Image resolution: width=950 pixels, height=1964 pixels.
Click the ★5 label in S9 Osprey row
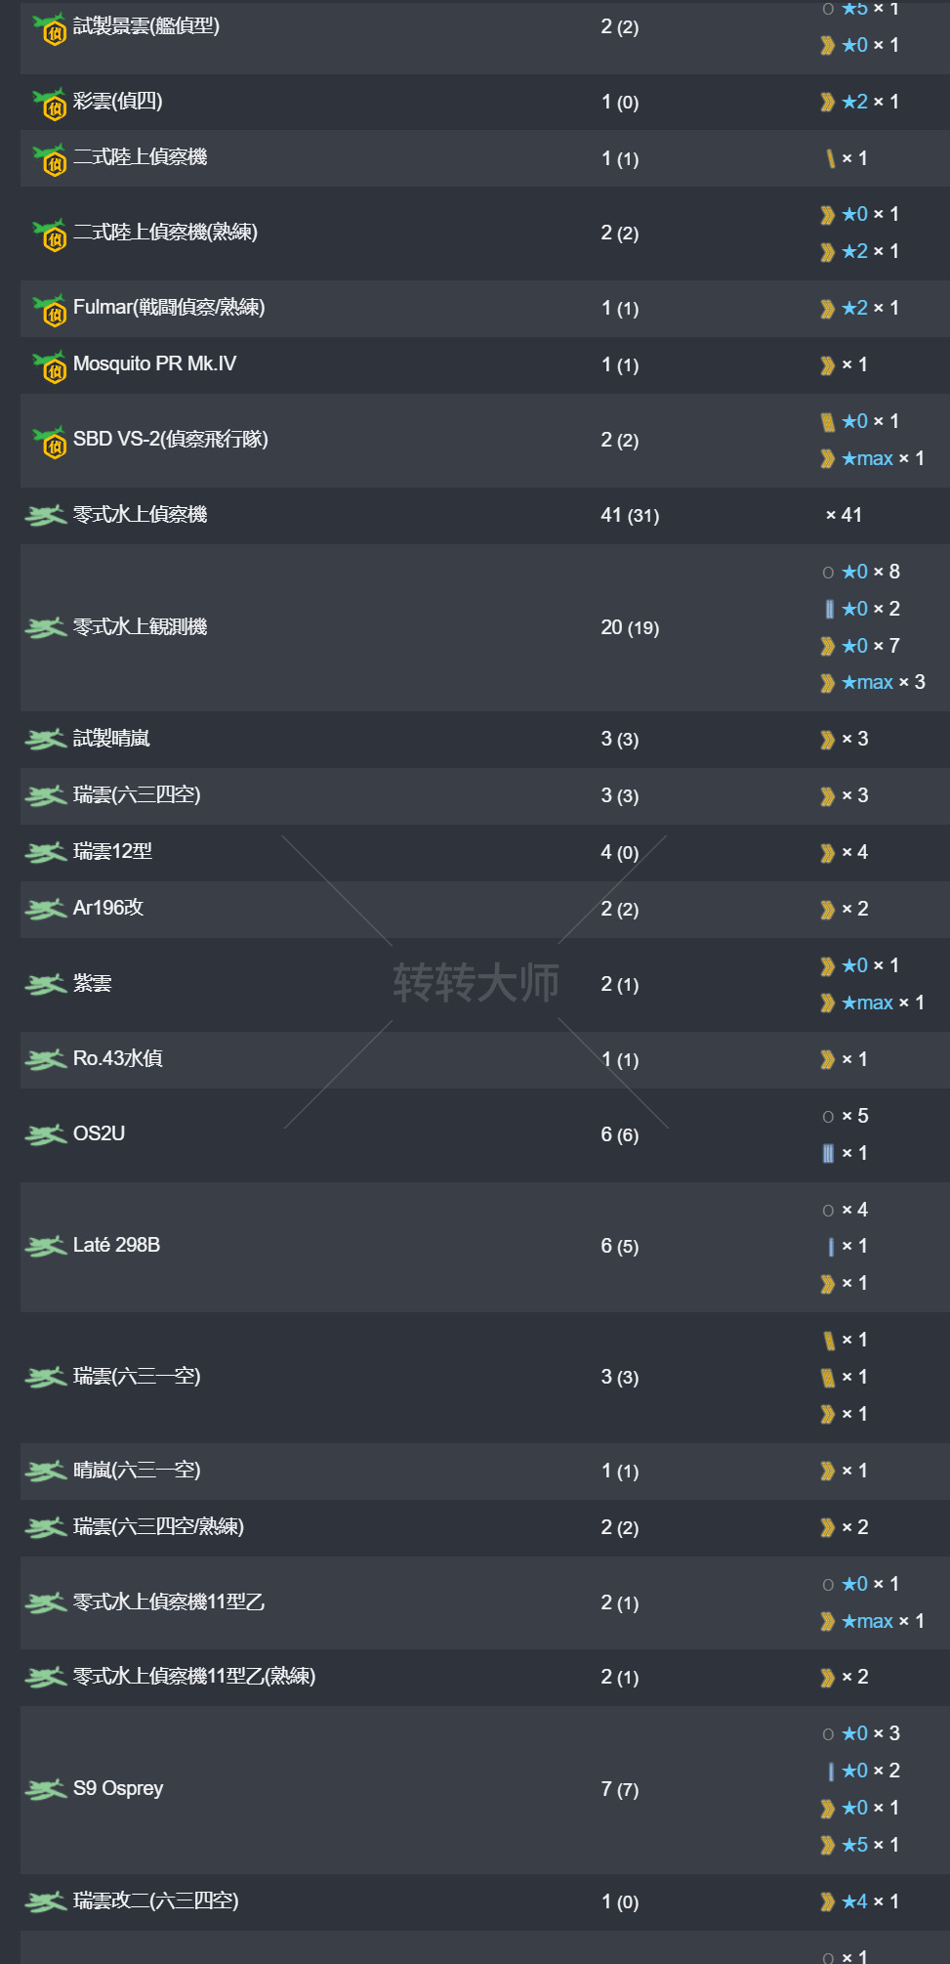click(854, 1845)
